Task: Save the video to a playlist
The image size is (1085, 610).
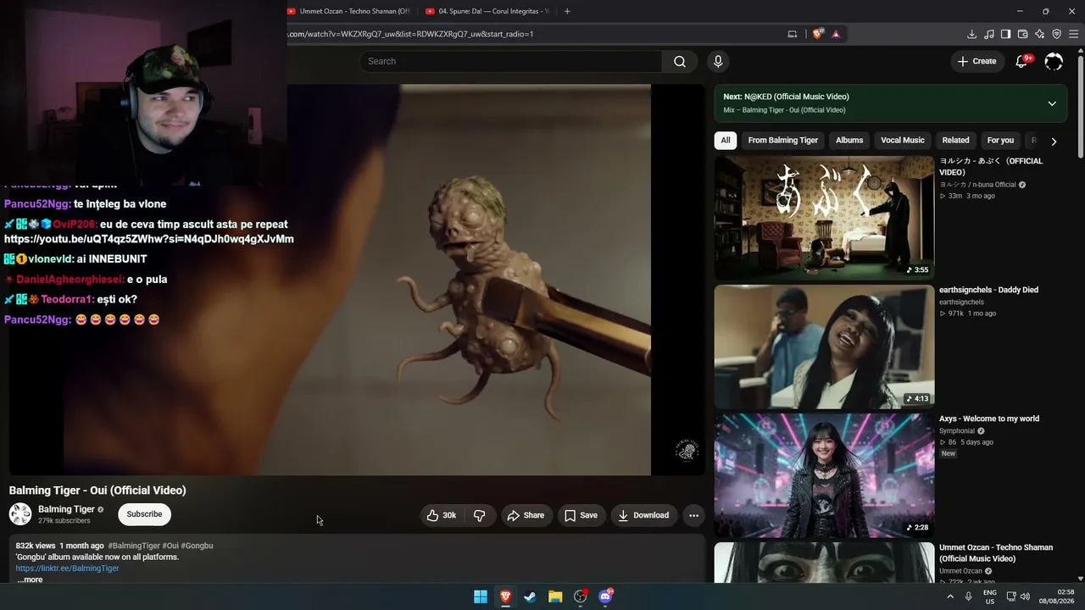Action: click(581, 515)
